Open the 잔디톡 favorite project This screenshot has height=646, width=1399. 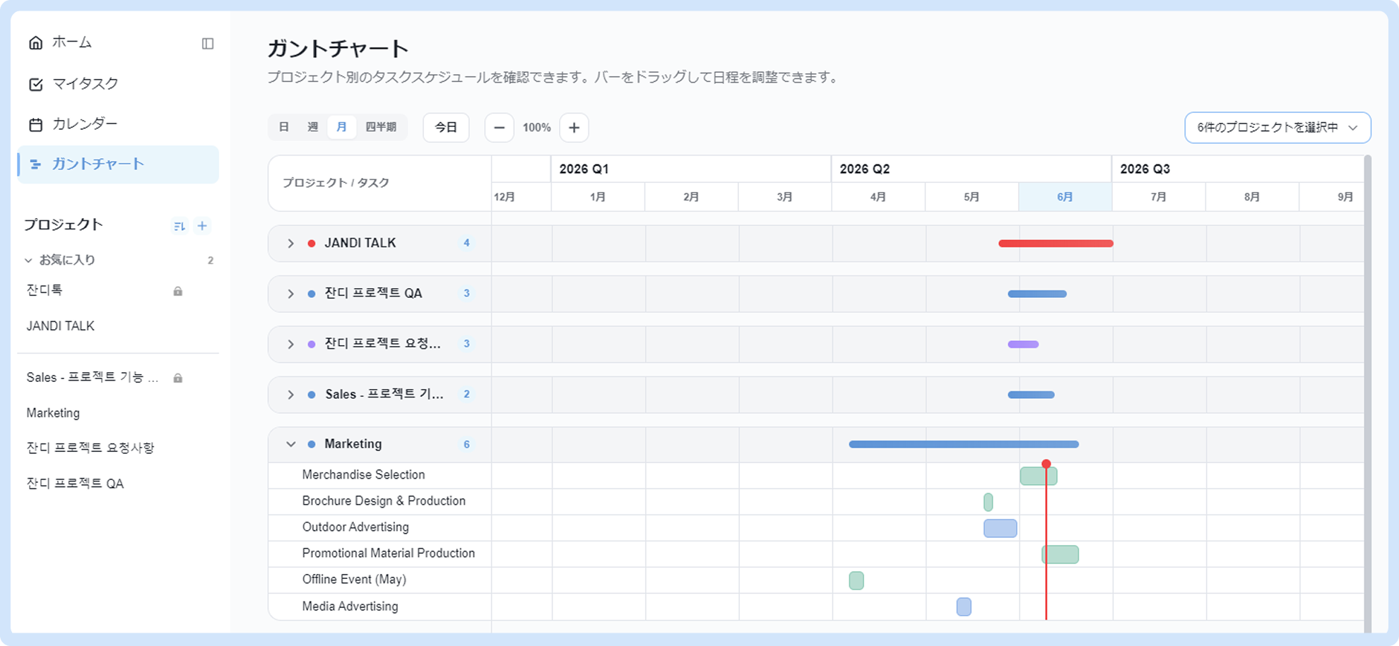[45, 290]
